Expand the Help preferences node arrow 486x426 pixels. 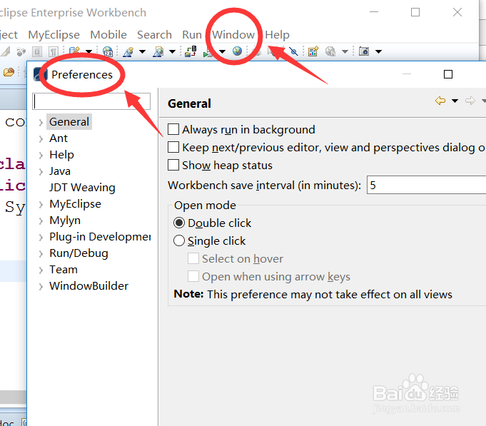(41, 156)
